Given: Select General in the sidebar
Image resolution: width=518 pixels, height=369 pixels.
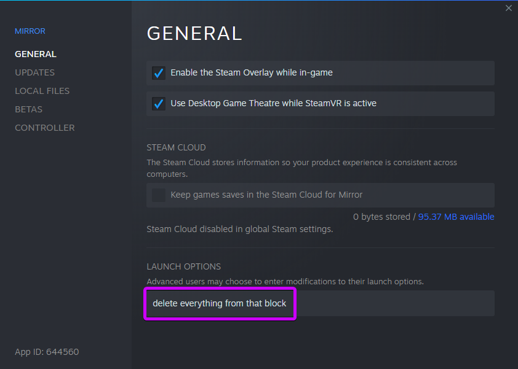Looking at the screenshot, I should click(x=36, y=54).
